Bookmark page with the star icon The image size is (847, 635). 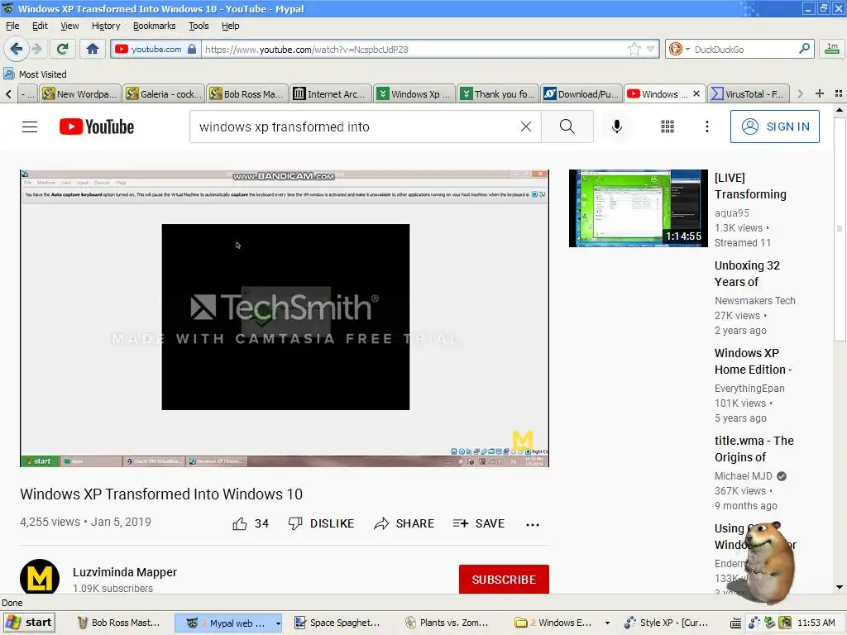click(634, 49)
